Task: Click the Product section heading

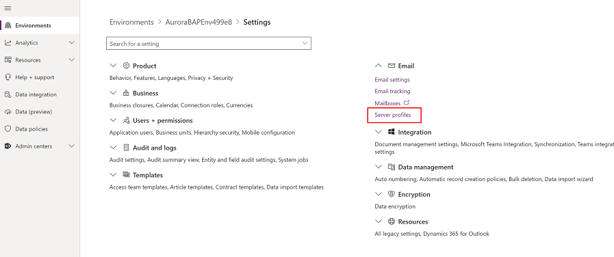Action: pos(144,66)
